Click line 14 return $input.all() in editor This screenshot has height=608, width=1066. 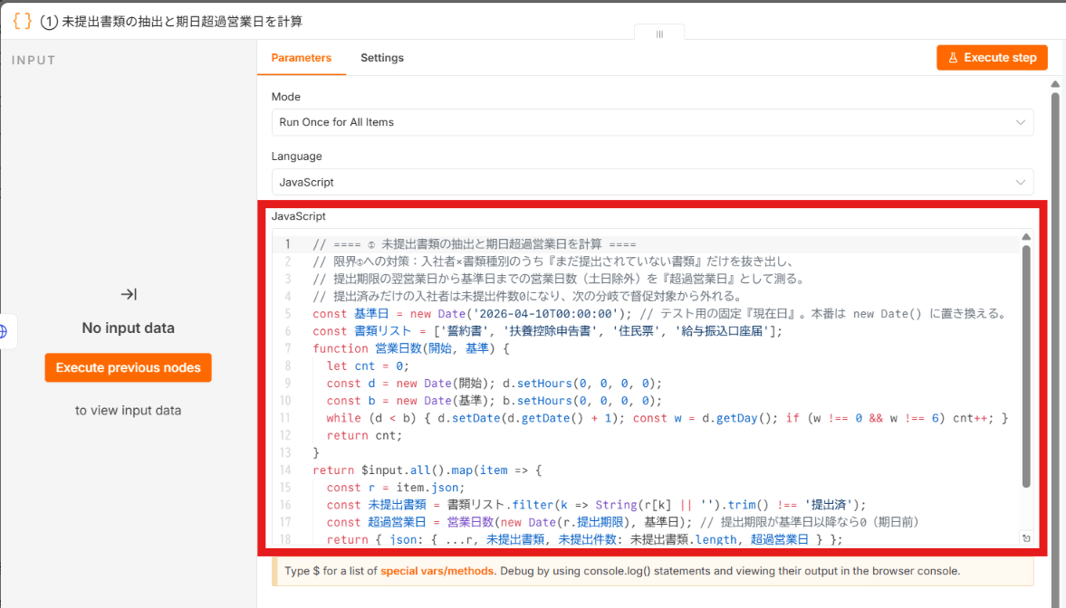427,470
